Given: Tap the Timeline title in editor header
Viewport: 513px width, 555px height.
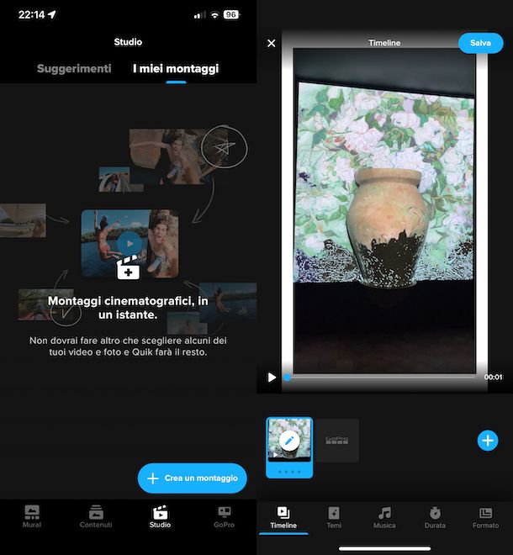Looking at the screenshot, I should (384, 43).
